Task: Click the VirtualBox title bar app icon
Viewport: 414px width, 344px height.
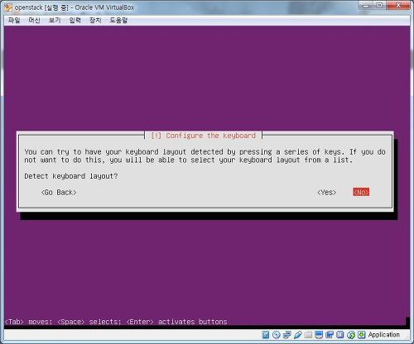Action: (8, 7)
